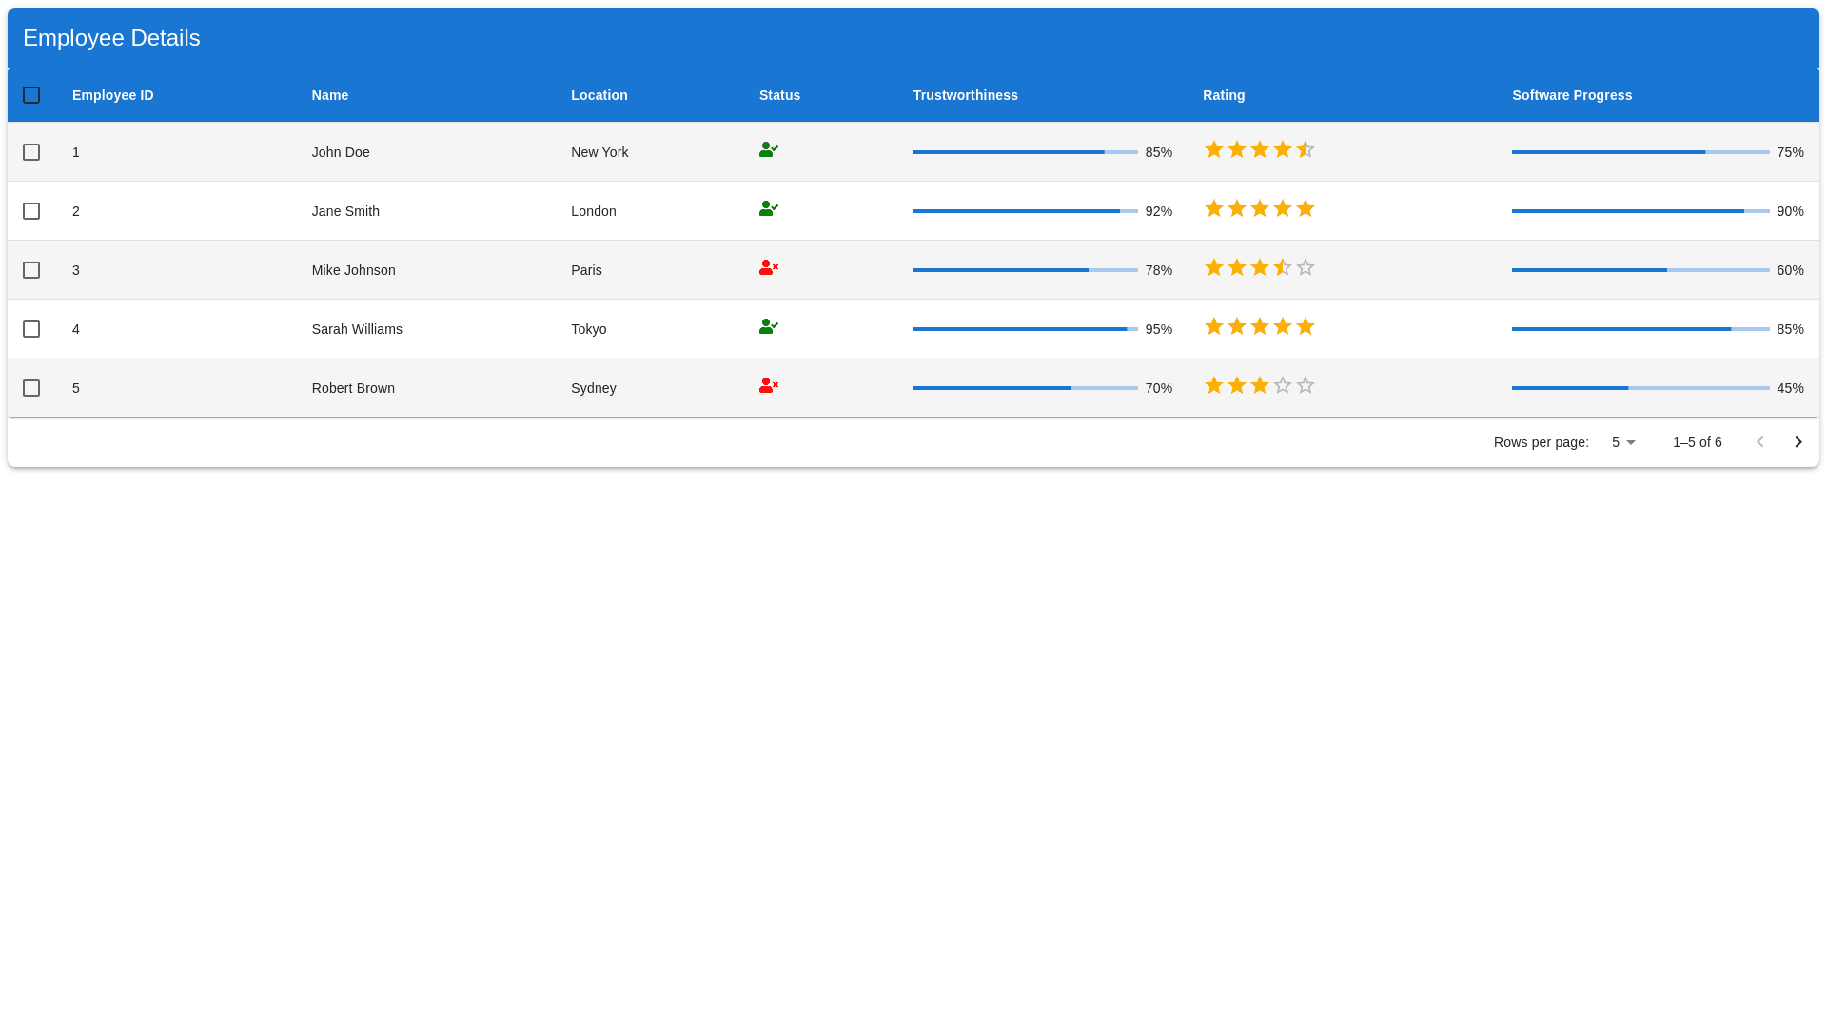Image resolution: width=1827 pixels, height=1027 pixels.
Task: Select the row checkbox for John Doe
Action: coord(31,152)
